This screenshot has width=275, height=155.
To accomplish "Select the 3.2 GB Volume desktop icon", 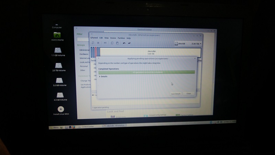I will point(59,81).
